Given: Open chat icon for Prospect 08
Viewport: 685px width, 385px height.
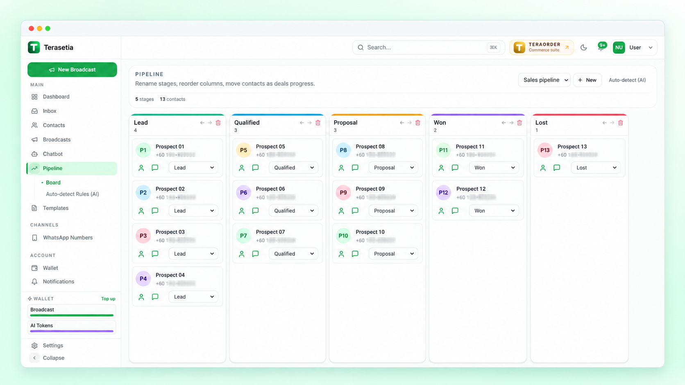Looking at the screenshot, I should pos(355,168).
